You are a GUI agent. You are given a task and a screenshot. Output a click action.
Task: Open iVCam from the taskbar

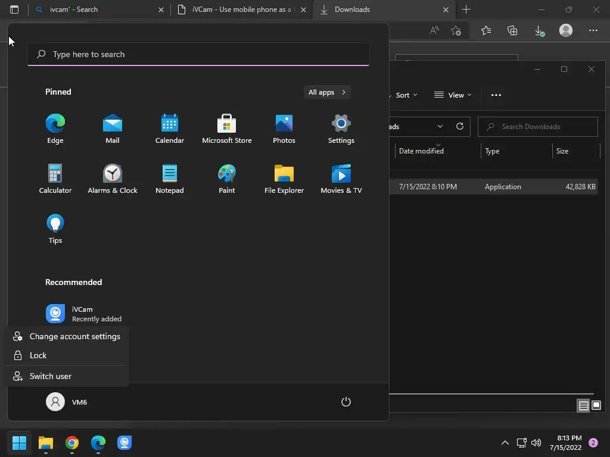point(125,443)
